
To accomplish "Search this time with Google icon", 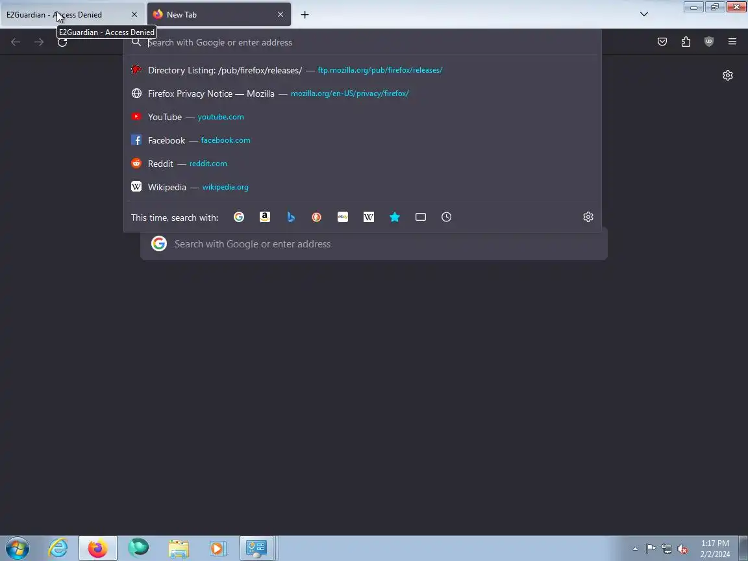I will 239,217.
